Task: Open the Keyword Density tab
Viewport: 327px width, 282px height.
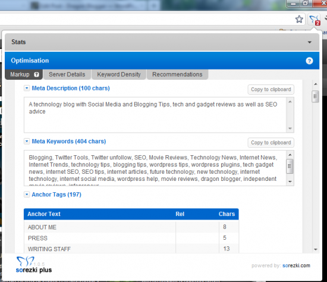Action: pyautogui.click(x=119, y=74)
